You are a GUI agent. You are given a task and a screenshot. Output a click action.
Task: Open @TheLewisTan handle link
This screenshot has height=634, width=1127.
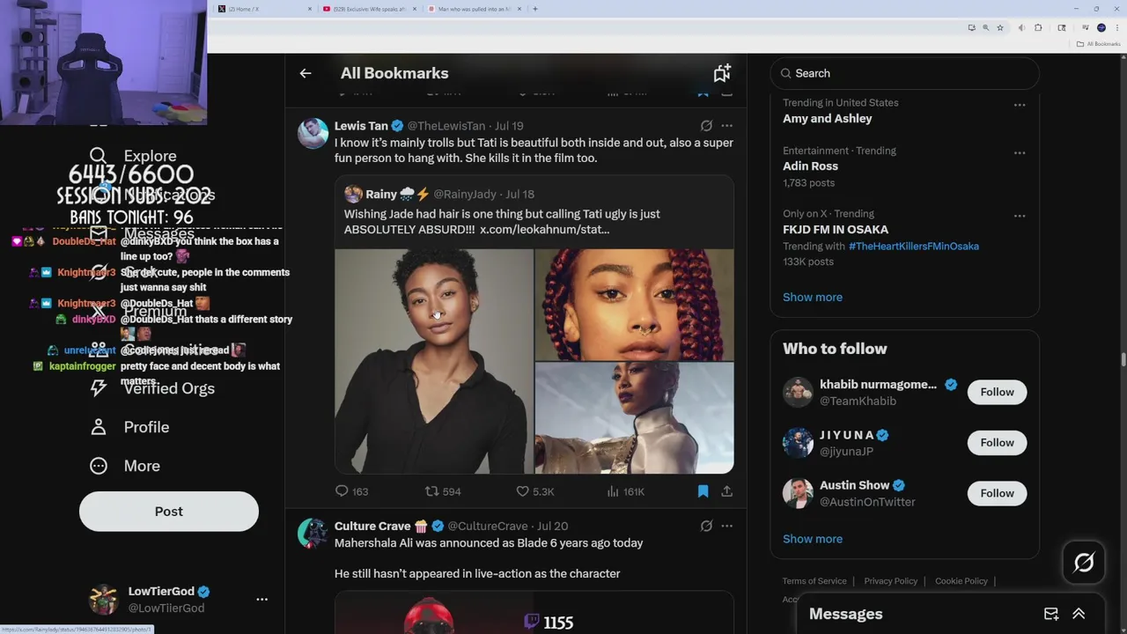click(446, 126)
